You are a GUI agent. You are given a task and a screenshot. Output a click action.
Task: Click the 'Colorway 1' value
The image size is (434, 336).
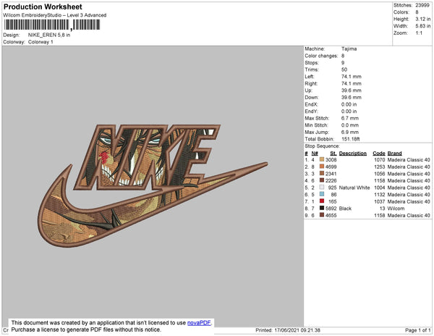coord(41,42)
